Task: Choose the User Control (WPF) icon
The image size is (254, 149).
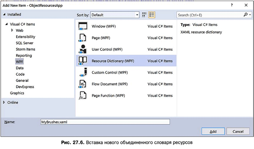Action: point(83,49)
